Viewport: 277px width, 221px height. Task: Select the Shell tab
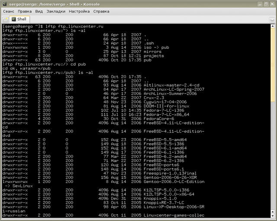click(x=19, y=19)
